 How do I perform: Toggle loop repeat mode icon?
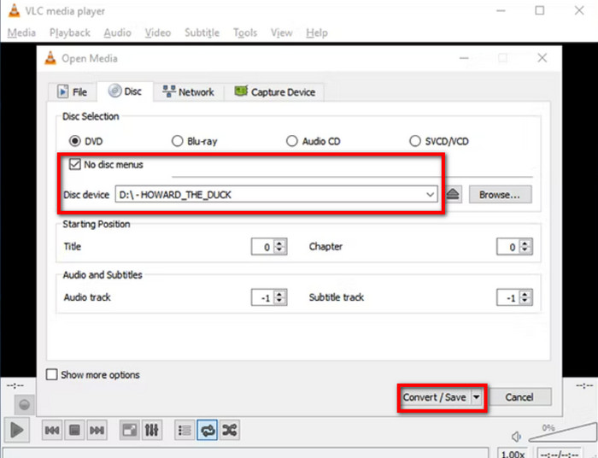click(x=207, y=431)
